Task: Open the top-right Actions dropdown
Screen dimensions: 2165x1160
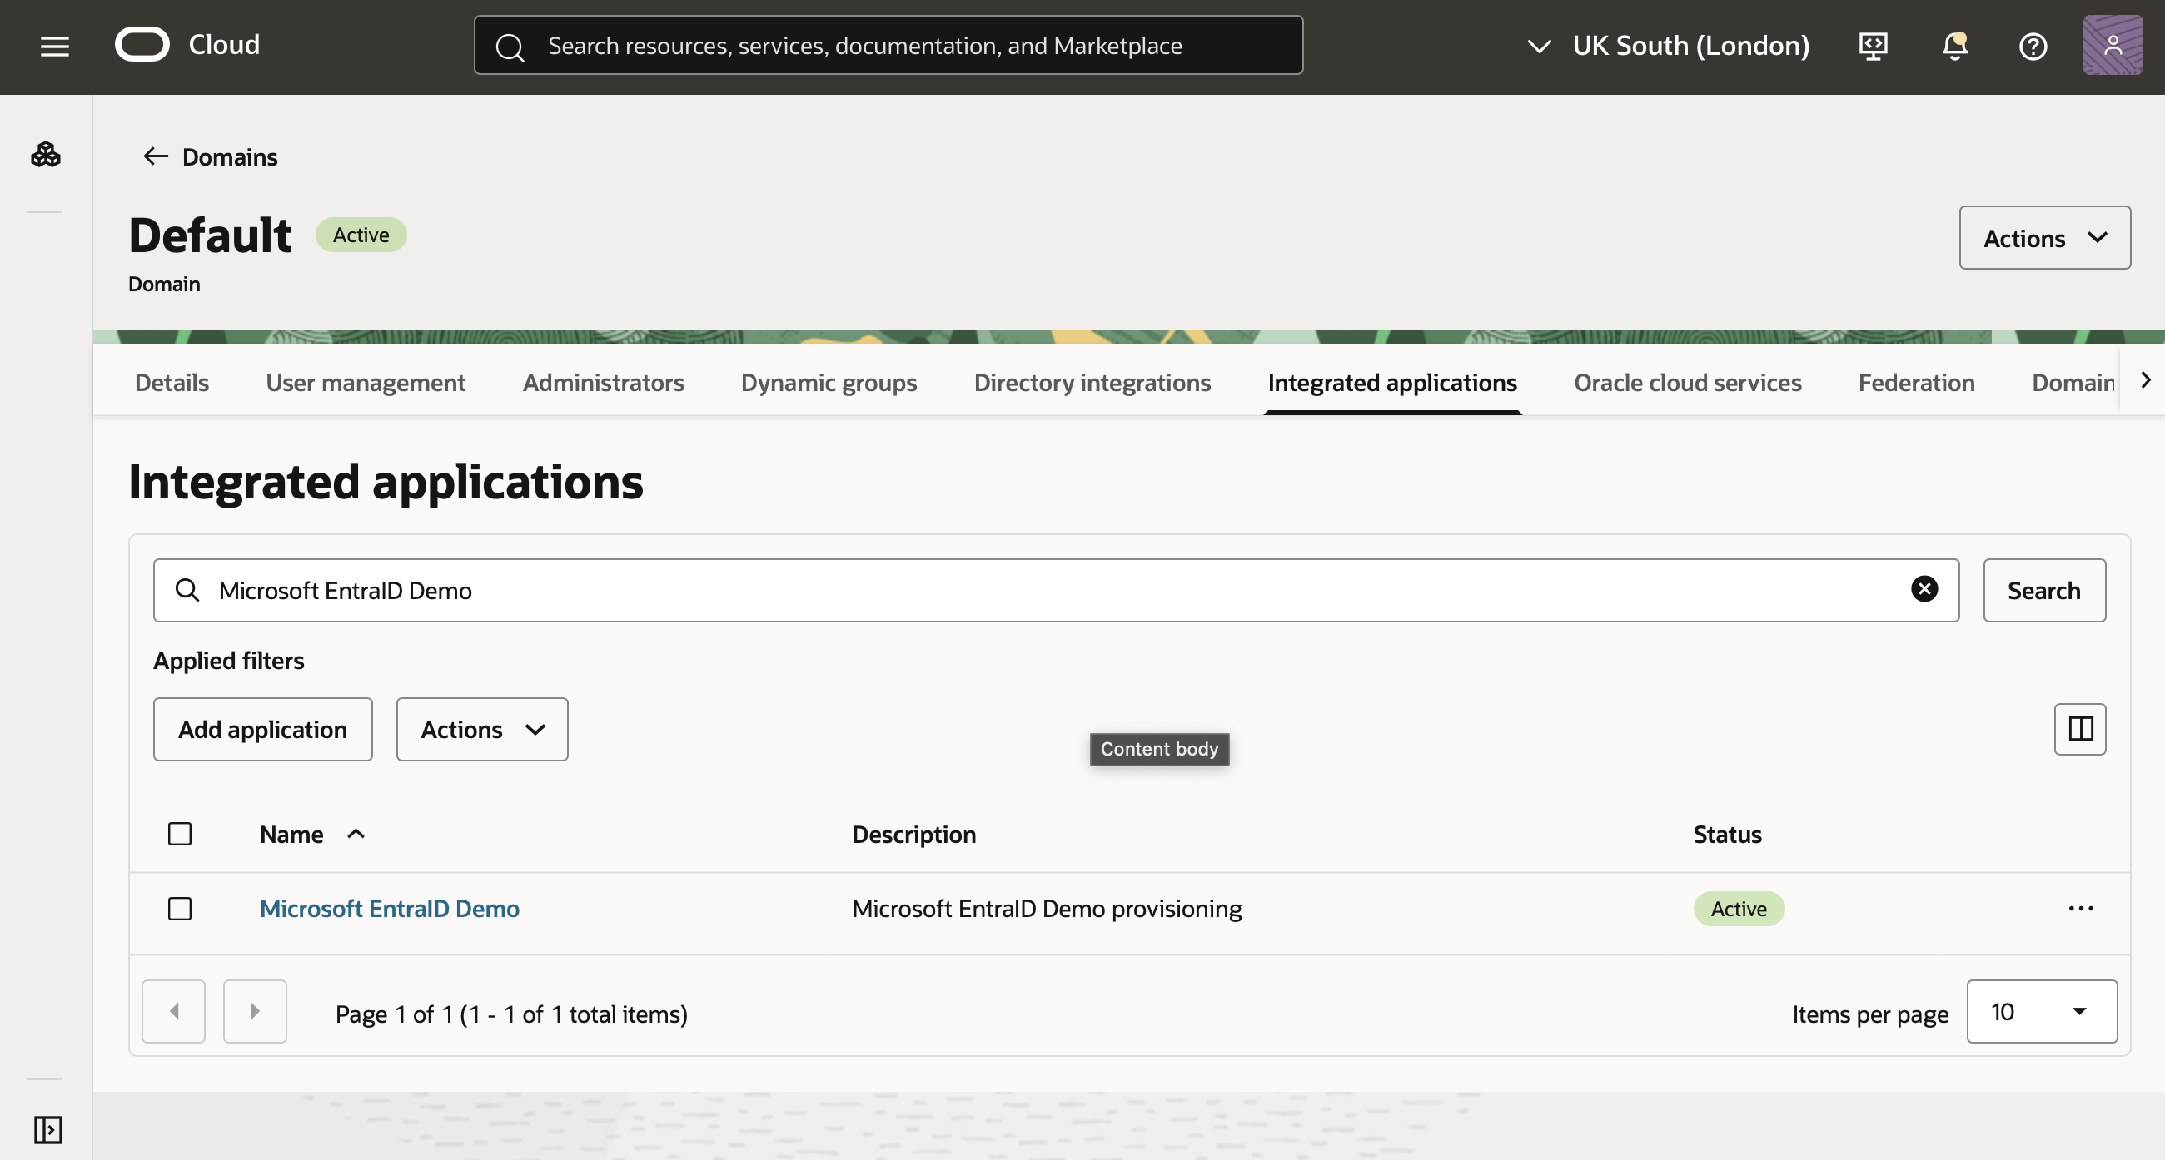Action: pos(2045,238)
